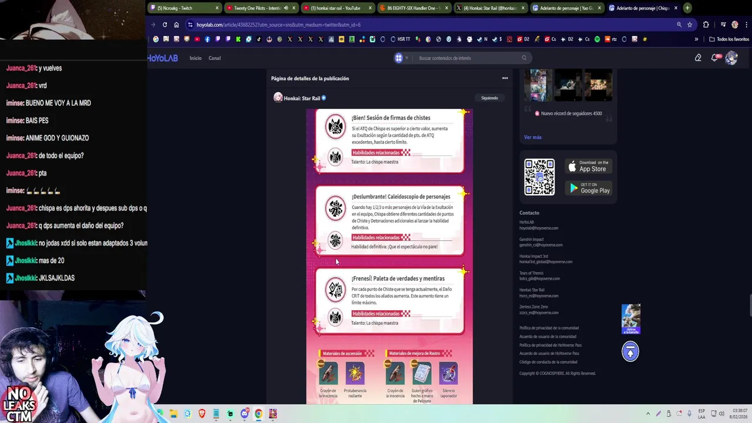This screenshot has width=752, height=423.
Task: Open the Todos los favoritos folder
Action: 729,39
